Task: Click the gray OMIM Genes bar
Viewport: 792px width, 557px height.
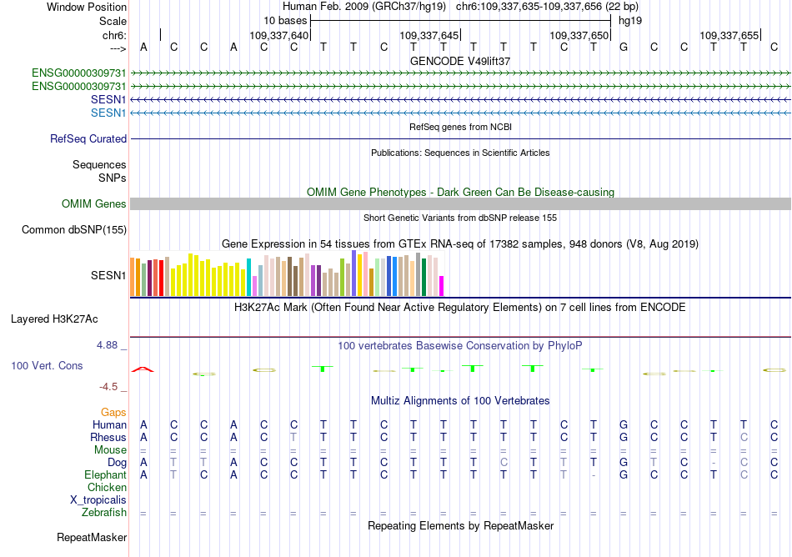Action: (x=460, y=204)
